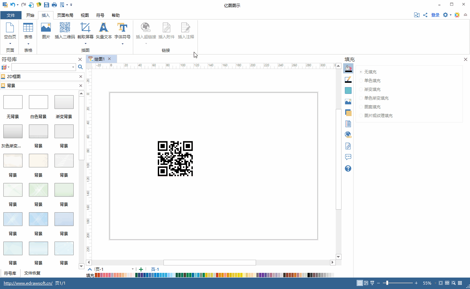
Task: Add a new page with plus button
Action: coord(141,269)
